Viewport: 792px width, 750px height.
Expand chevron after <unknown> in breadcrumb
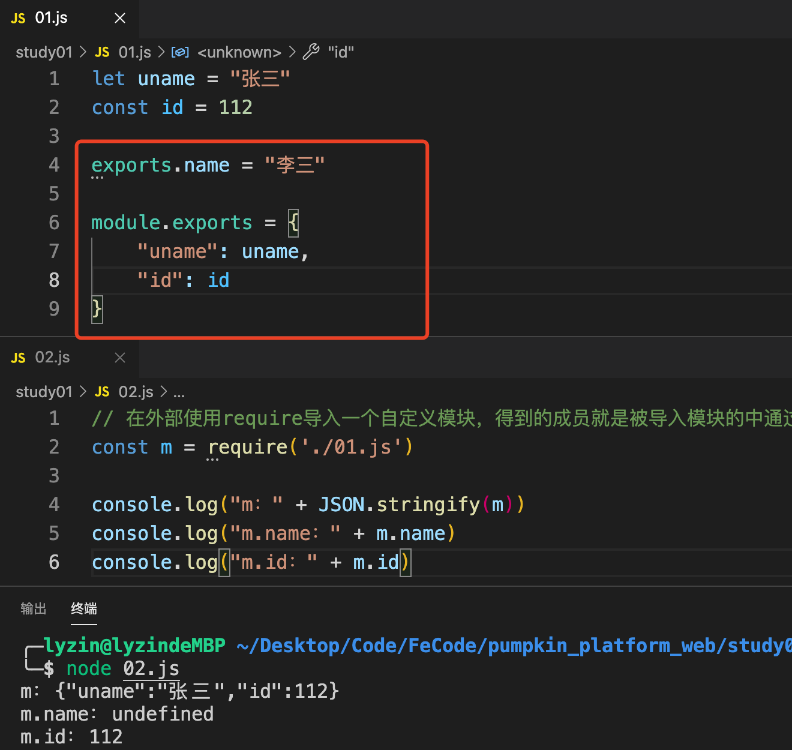pyautogui.click(x=292, y=52)
